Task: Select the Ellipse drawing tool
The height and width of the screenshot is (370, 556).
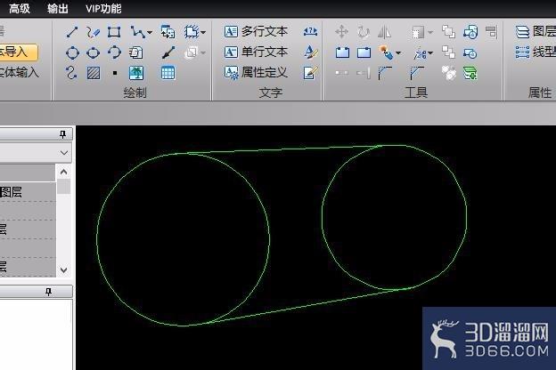Action: pos(93,52)
